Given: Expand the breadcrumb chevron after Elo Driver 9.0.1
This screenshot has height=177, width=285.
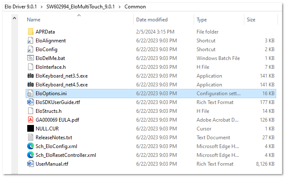Looking at the screenshot, I should tap(41, 7).
